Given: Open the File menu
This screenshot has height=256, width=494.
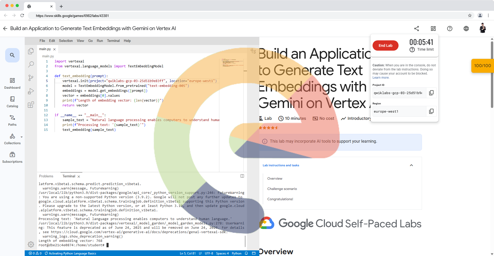Looking at the screenshot, I should pyautogui.click(x=42, y=41).
